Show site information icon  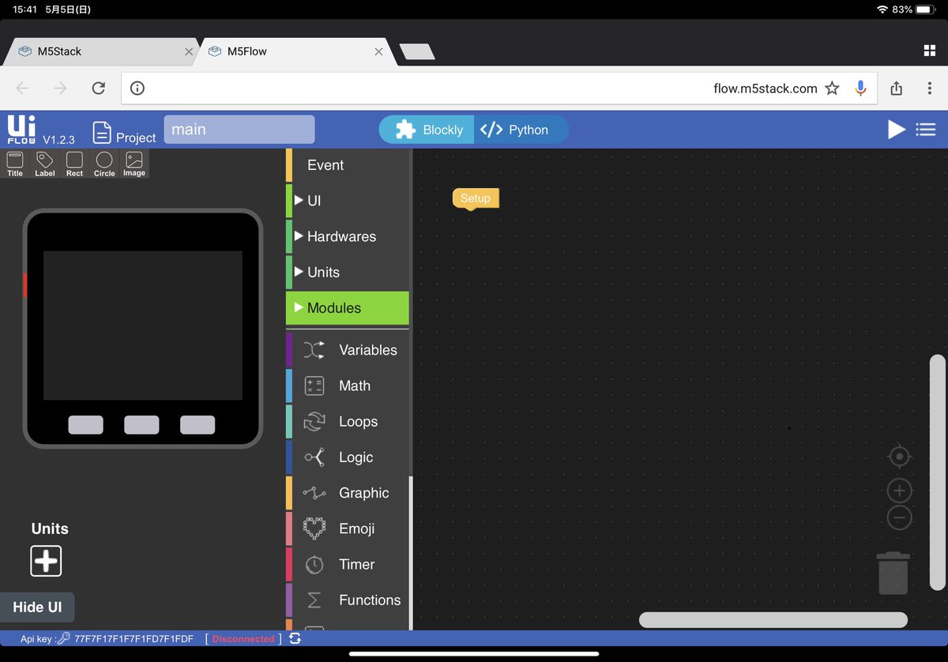pyautogui.click(x=137, y=88)
